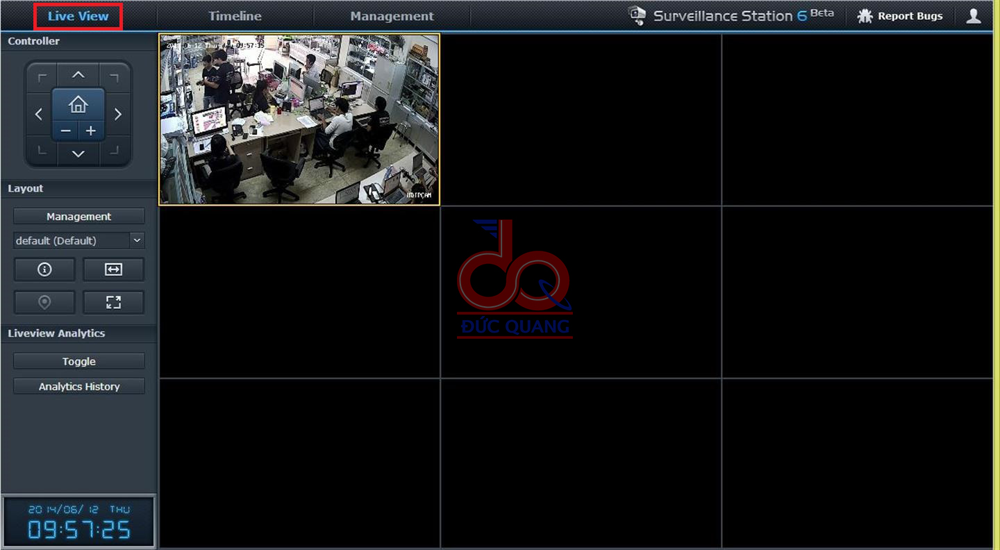Switch to the Live View tab

(78, 16)
